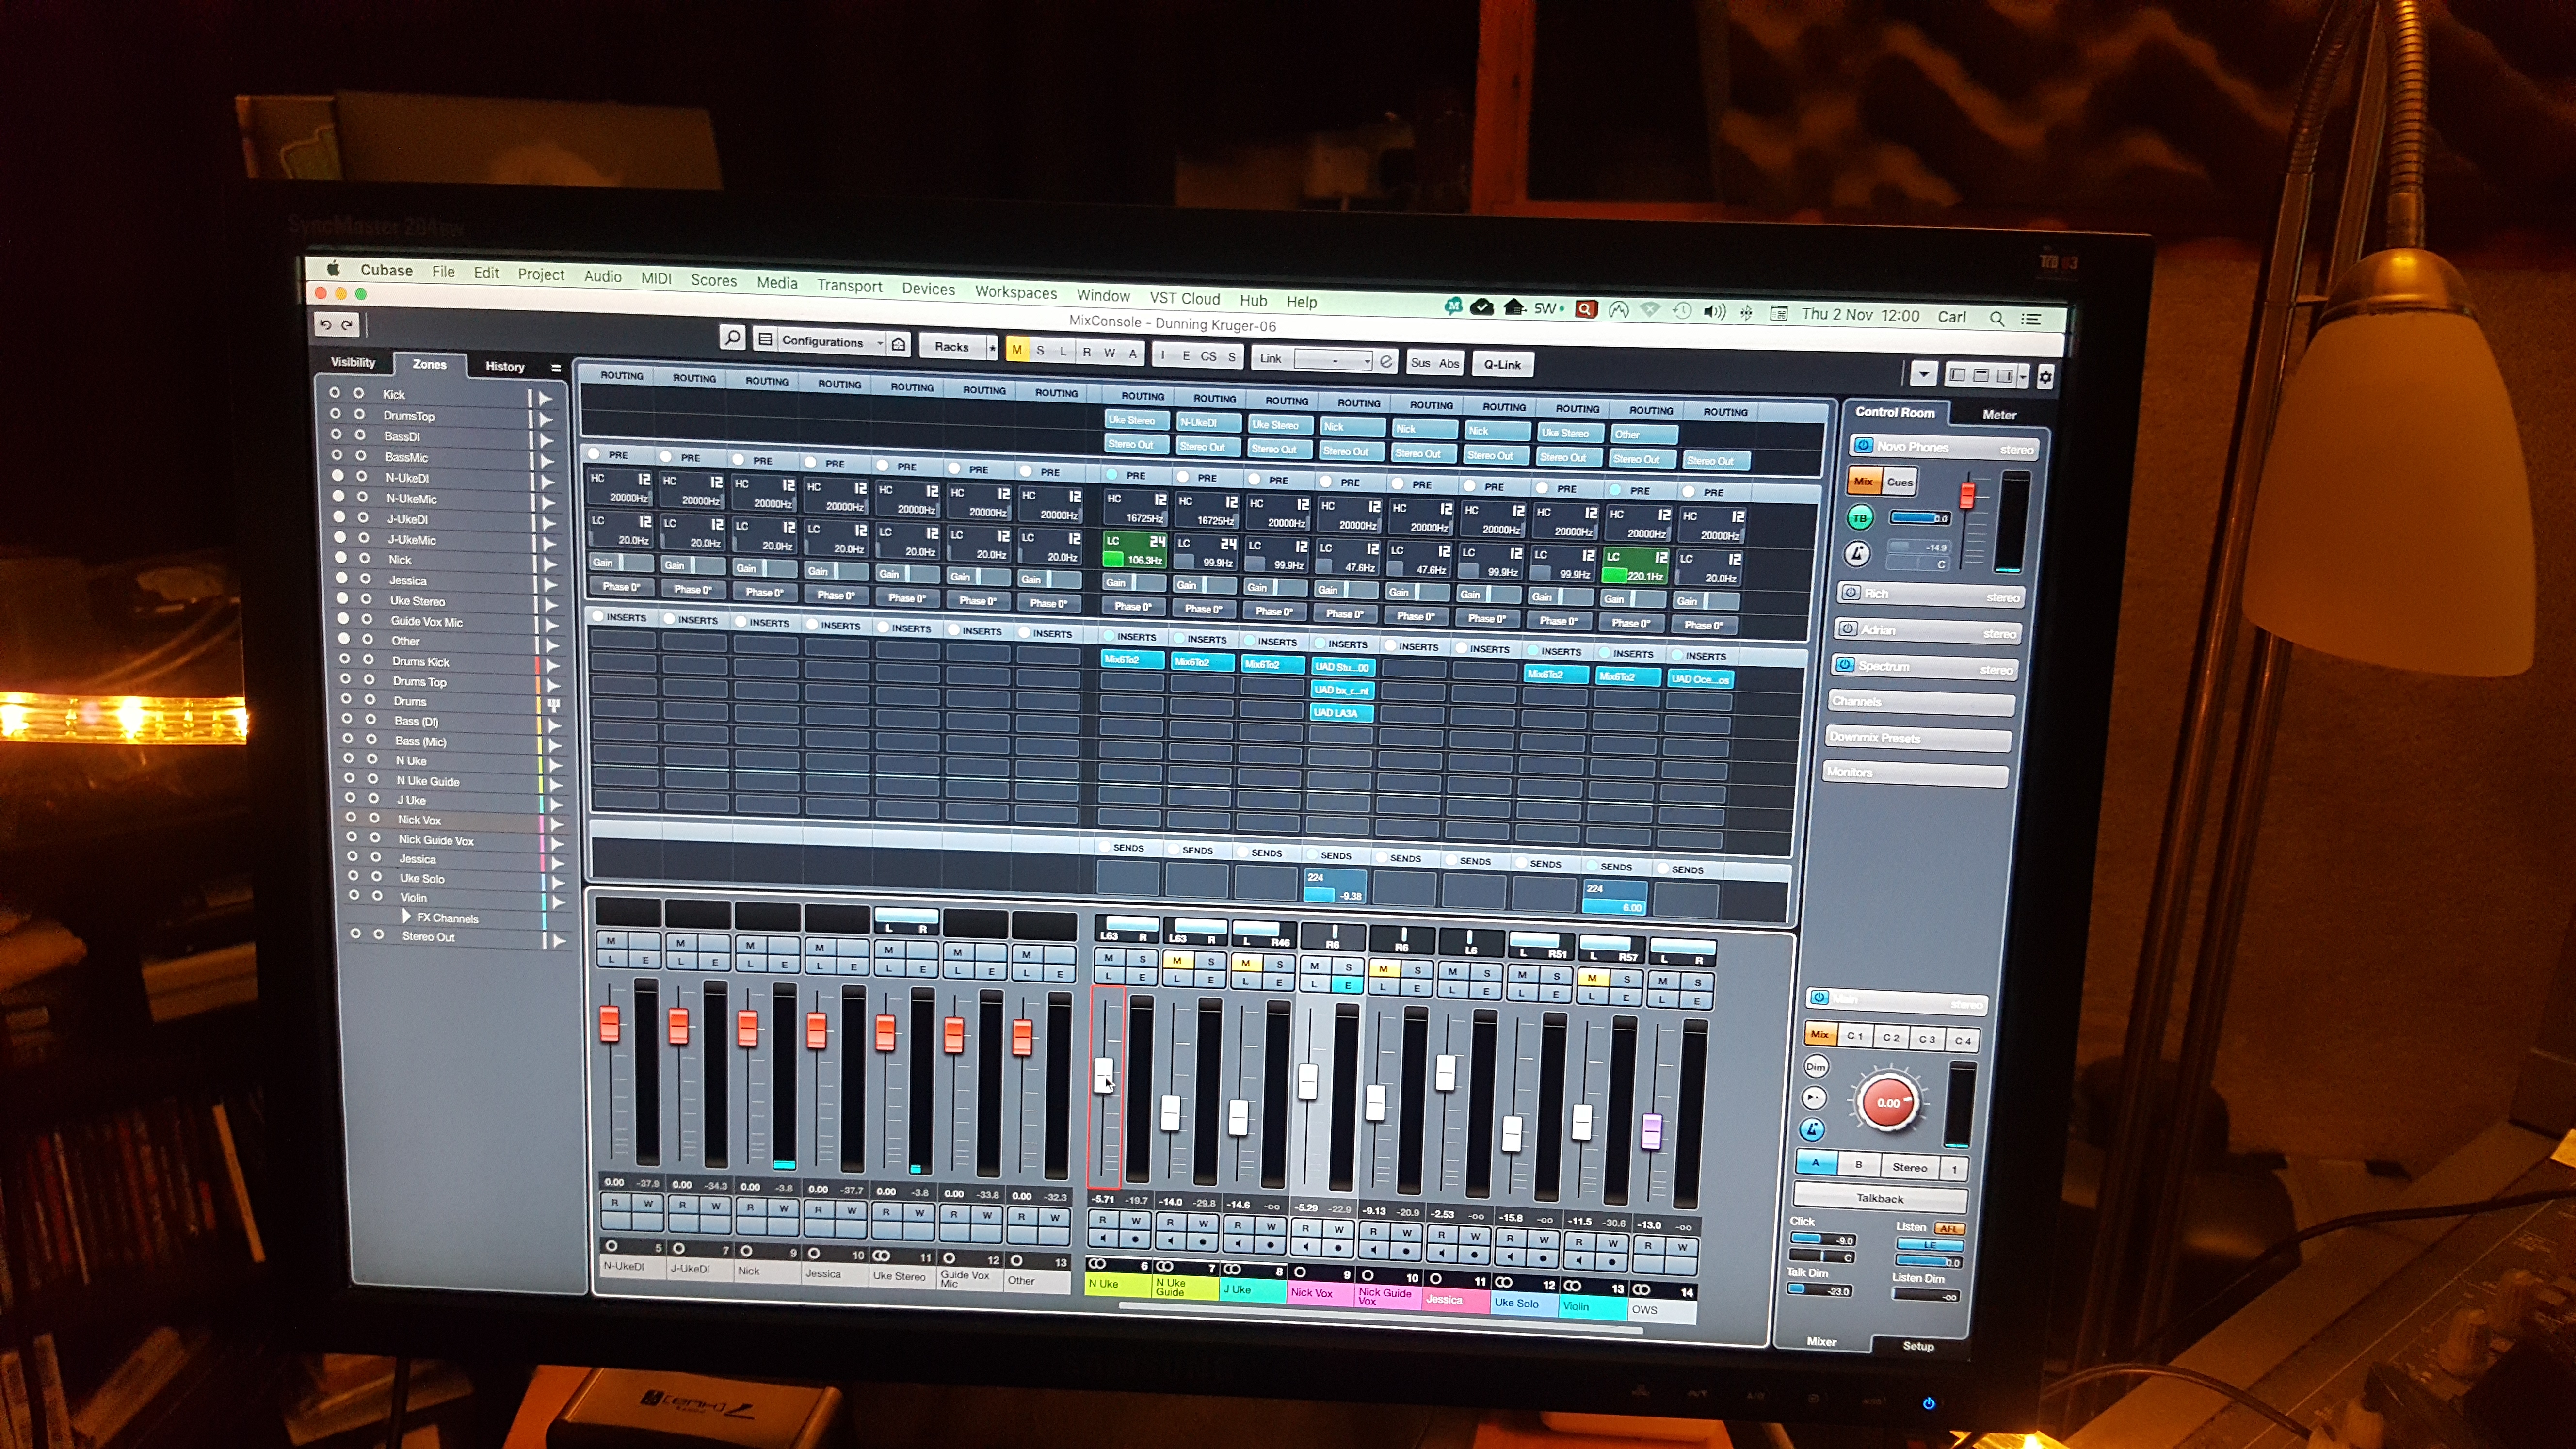Expand the Downmix Presets section
Screen dimensions: 2576x1449
(x=1918, y=738)
